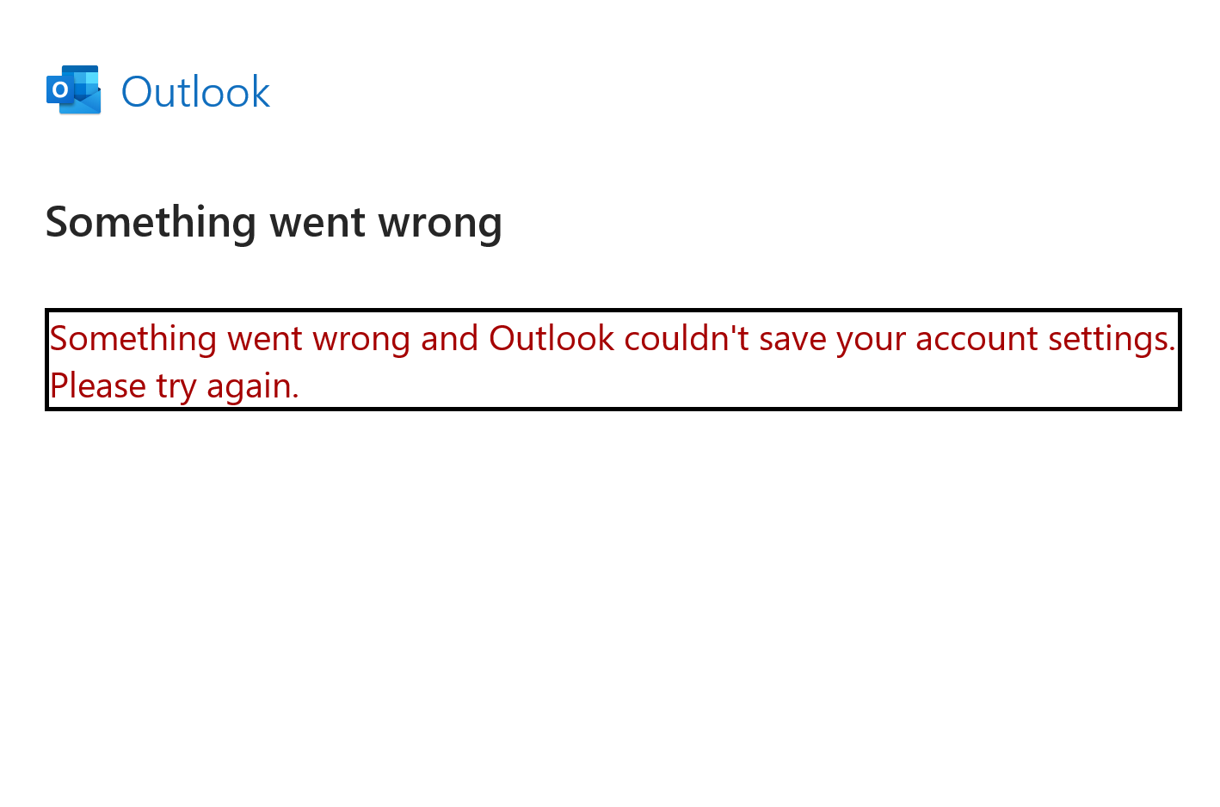The height and width of the screenshot is (807, 1220).
Task: Click the 'Something went wrong' bold heading
Action: coord(274,222)
